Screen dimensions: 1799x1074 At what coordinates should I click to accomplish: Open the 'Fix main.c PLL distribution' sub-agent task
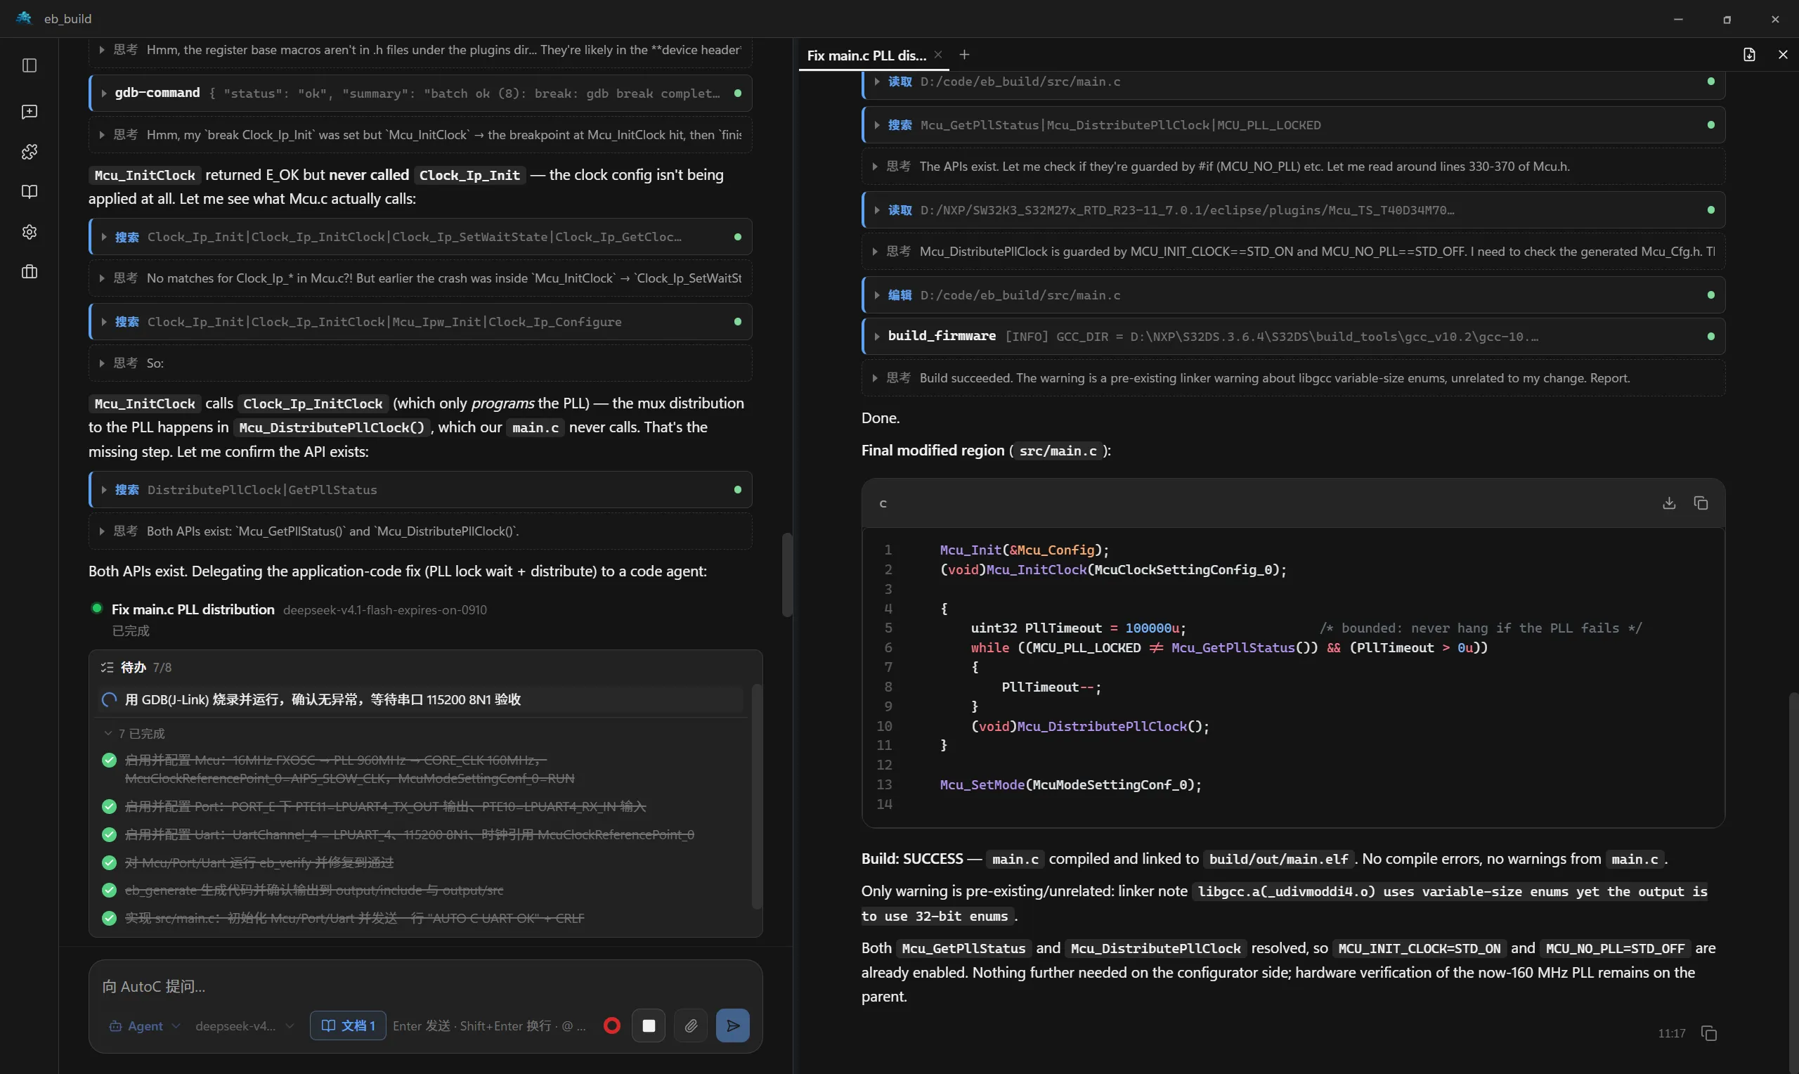tap(193, 610)
